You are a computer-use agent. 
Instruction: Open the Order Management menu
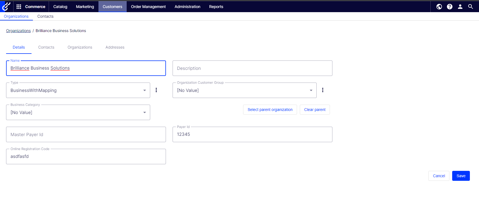(x=148, y=7)
